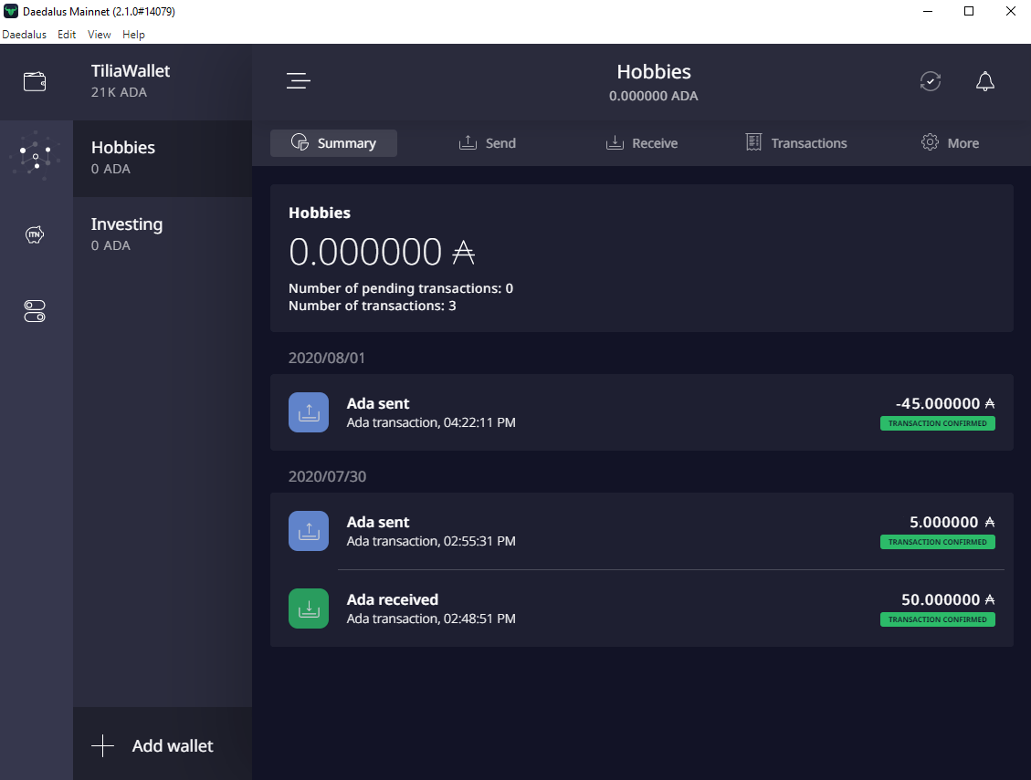Click the header 0.000000 ADA balance
This screenshot has width=1031, height=780.
[x=654, y=96]
